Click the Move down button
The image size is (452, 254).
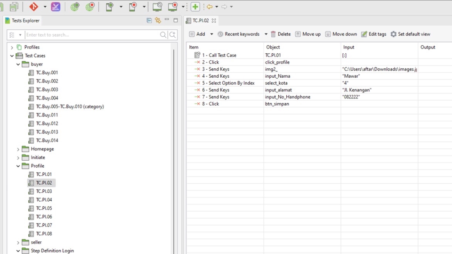[341, 34]
